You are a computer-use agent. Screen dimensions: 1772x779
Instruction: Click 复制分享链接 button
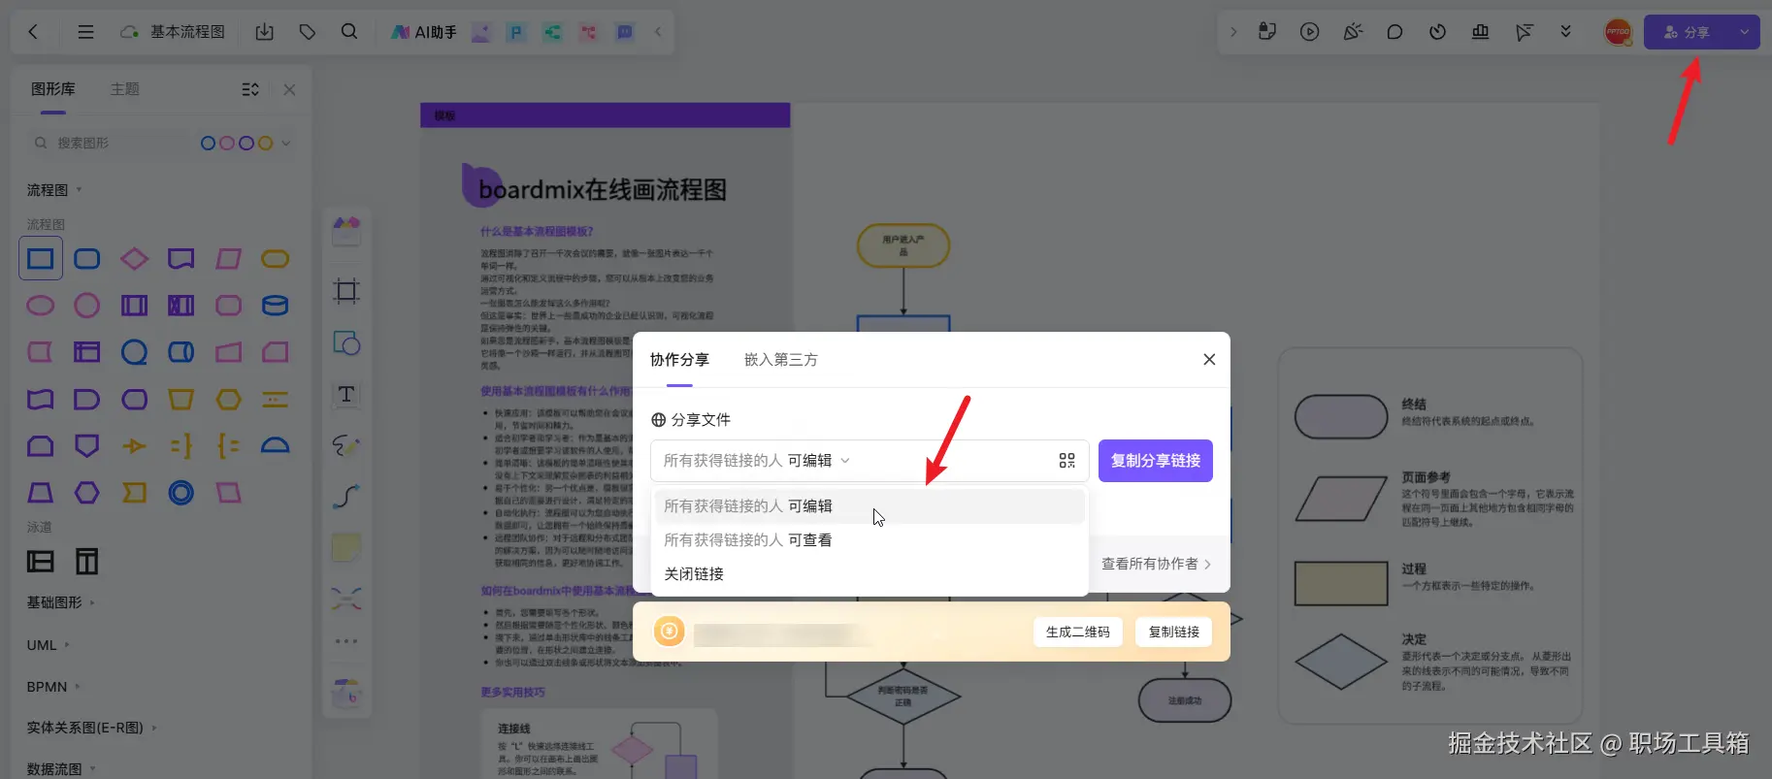tap(1156, 461)
